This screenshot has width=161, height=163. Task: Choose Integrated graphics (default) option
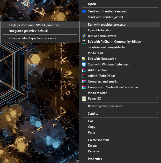(29, 31)
